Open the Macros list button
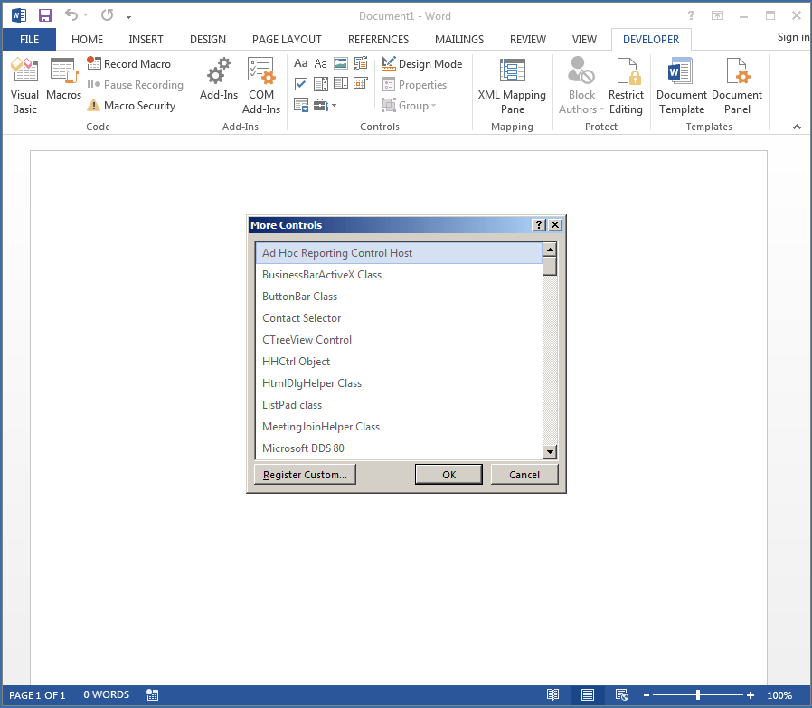Viewport: 812px width, 708px height. tap(63, 80)
